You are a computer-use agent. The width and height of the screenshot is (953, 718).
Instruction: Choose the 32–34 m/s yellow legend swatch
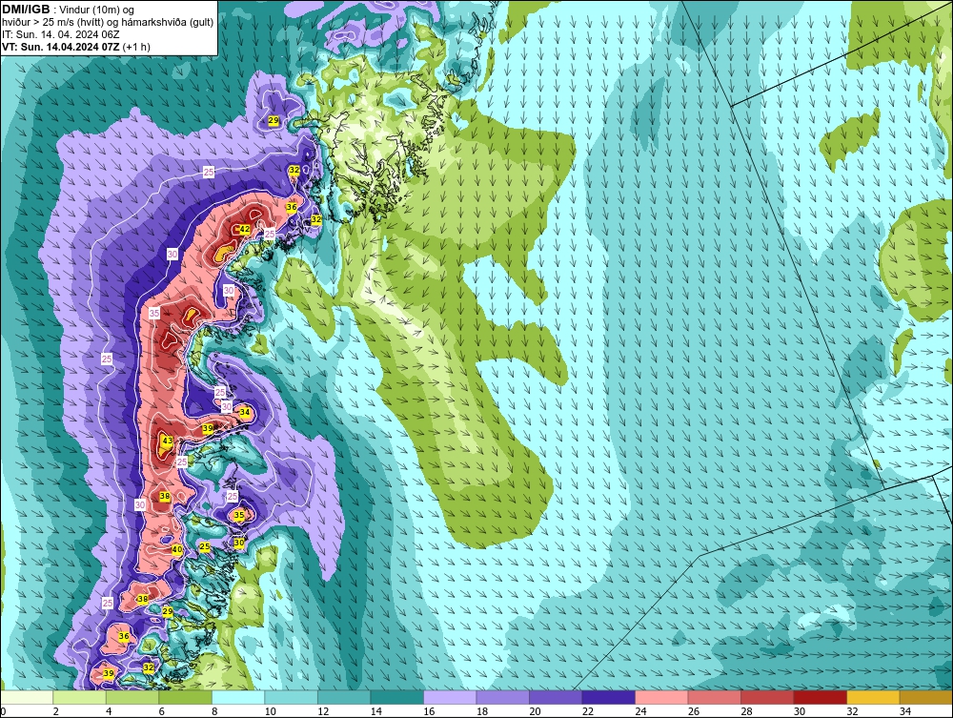click(x=873, y=697)
